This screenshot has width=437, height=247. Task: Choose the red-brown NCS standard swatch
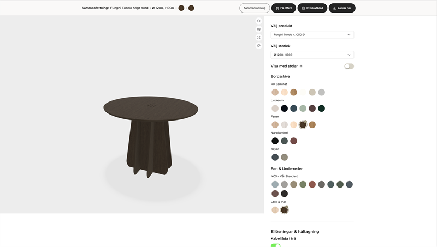pyautogui.click(x=312, y=185)
